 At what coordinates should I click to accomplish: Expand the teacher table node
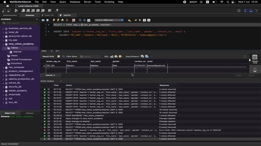[x=8, y=52]
